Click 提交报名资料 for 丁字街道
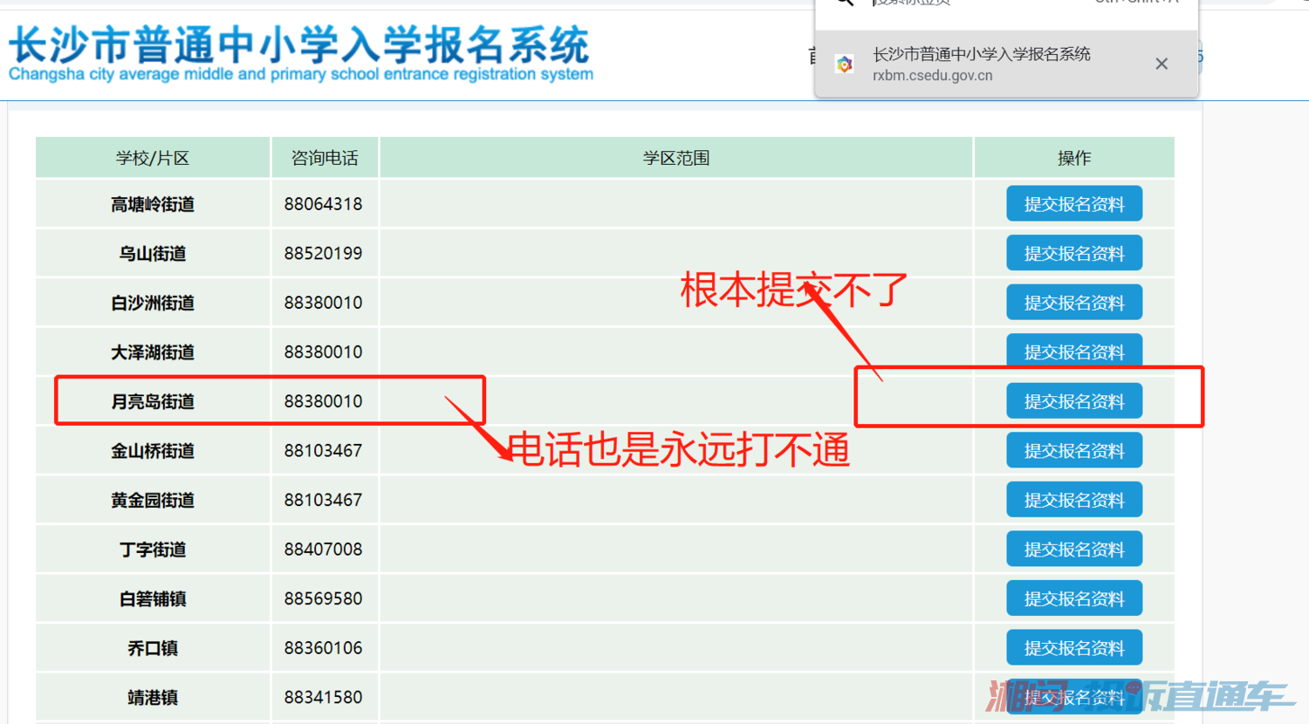 [1074, 549]
